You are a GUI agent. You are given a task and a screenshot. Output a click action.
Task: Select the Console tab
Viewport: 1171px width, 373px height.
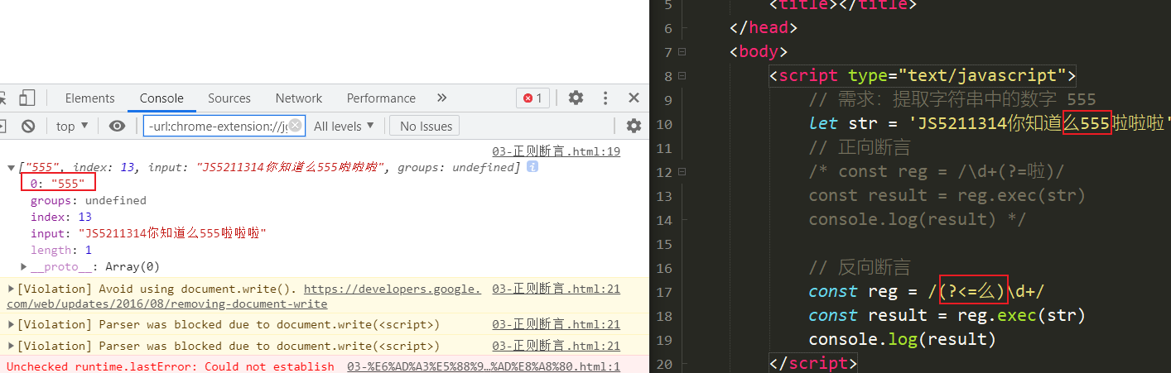pos(161,98)
